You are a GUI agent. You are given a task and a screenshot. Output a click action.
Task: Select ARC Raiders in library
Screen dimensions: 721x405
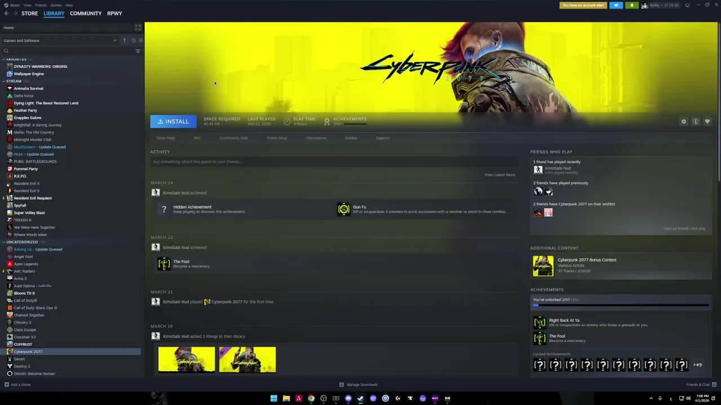tap(24, 271)
